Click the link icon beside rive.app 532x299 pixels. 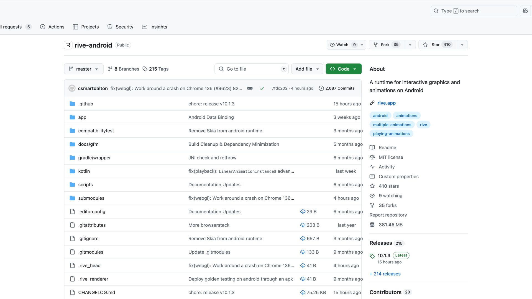tap(372, 103)
